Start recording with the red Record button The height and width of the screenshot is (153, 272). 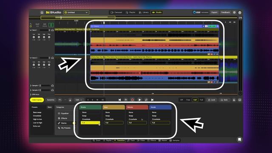click(132, 100)
